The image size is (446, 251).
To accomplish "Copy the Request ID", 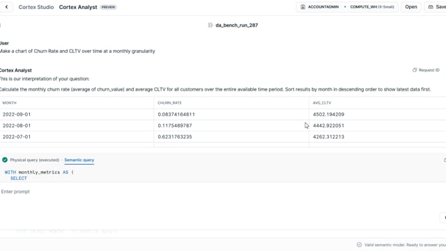I will tap(426, 70).
